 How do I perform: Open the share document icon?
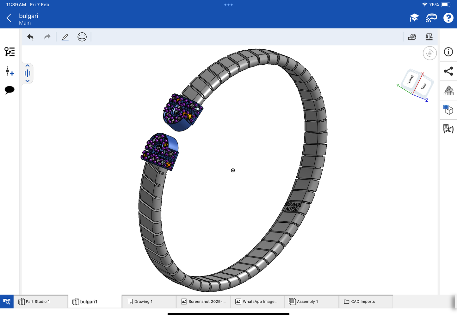pos(448,71)
